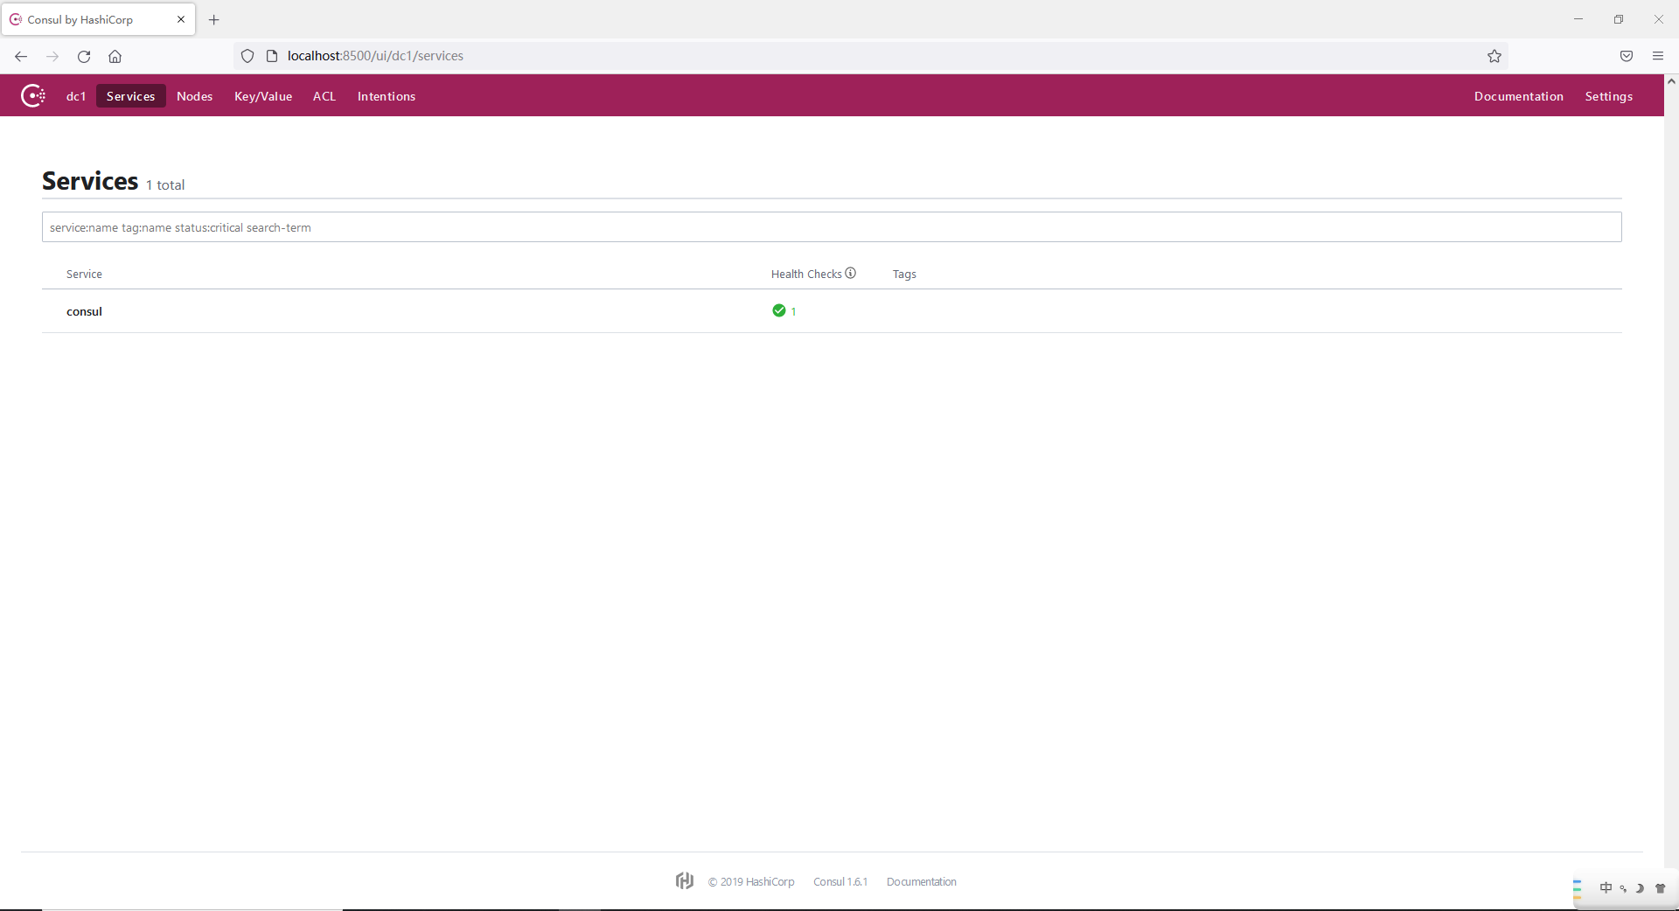
Task: Click the green passing check icon for consul
Action: pyautogui.click(x=779, y=310)
